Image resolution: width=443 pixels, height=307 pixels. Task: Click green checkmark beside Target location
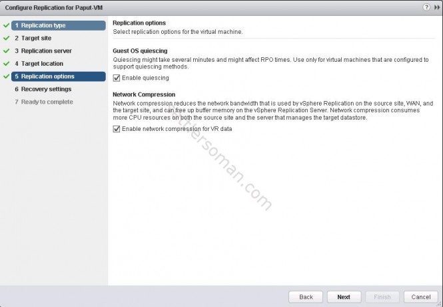click(x=6, y=63)
